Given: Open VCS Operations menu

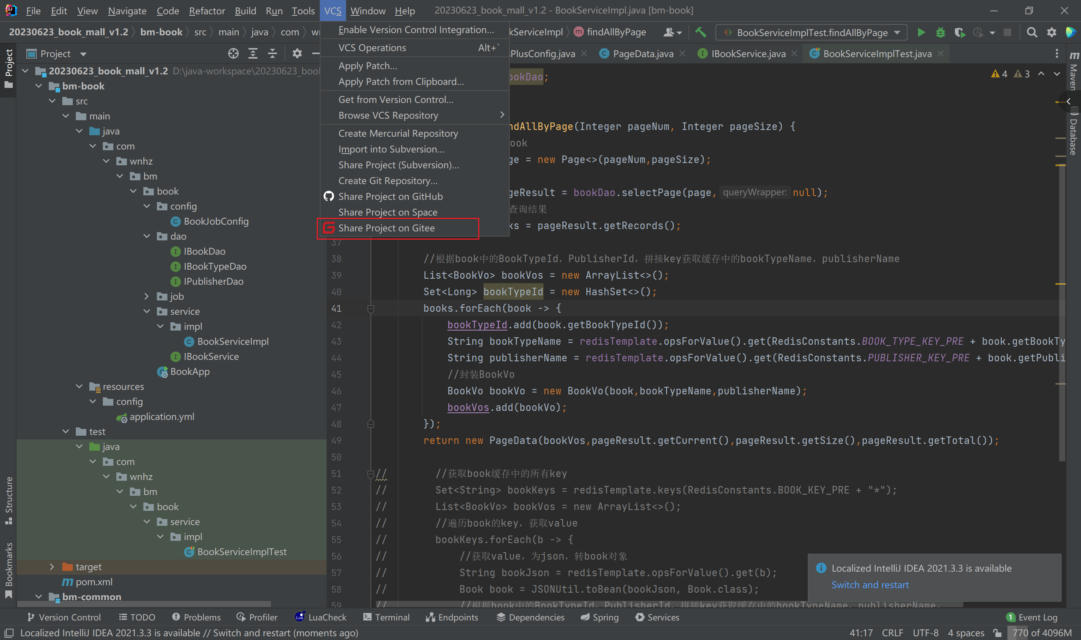Looking at the screenshot, I should pos(372,47).
